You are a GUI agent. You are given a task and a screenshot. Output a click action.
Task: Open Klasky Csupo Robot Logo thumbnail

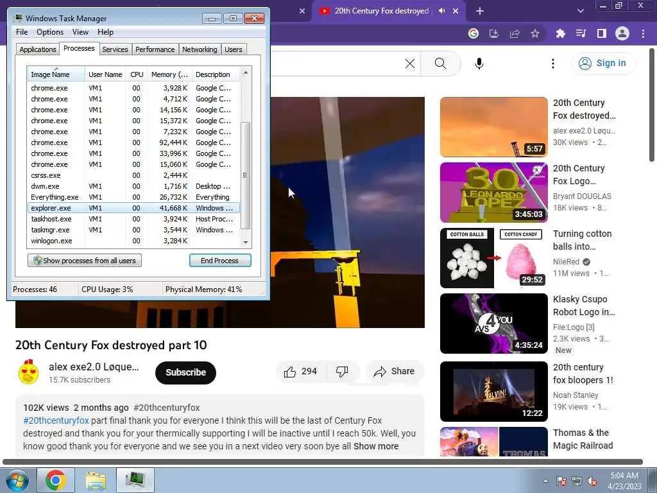[x=493, y=324]
